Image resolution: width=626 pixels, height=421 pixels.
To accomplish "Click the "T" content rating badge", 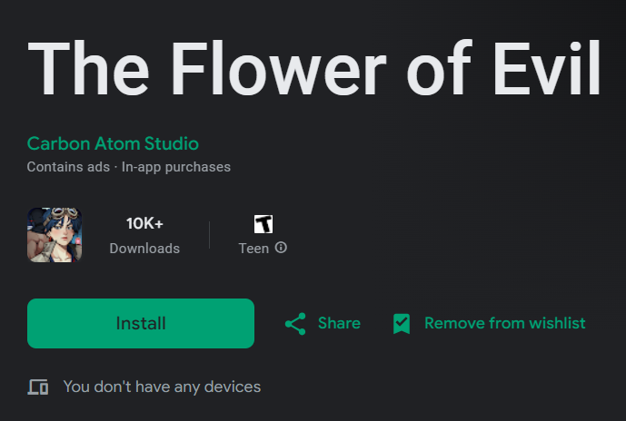I will point(263,224).
